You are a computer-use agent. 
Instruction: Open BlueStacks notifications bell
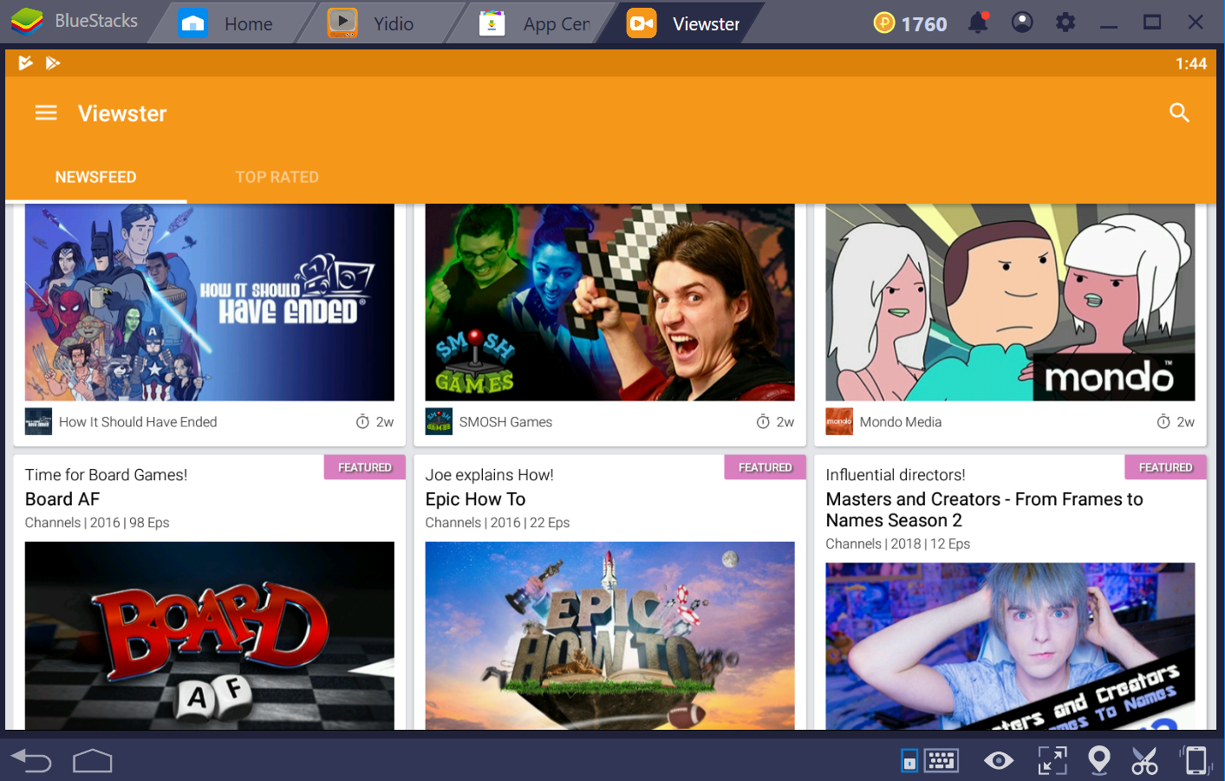(978, 23)
